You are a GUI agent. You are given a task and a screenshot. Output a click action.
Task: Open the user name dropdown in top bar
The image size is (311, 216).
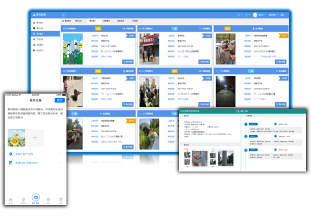[x=262, y=15]
